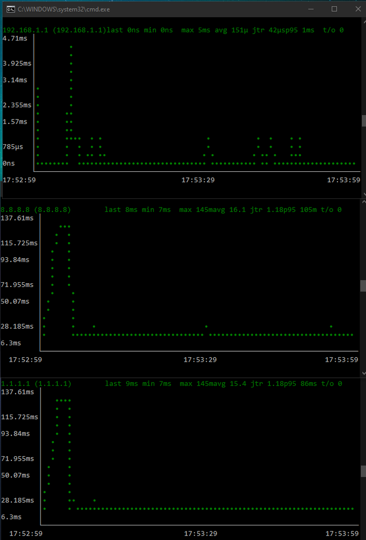
Task: Click the 785µs axis label
Action: [x=13, y=146]
